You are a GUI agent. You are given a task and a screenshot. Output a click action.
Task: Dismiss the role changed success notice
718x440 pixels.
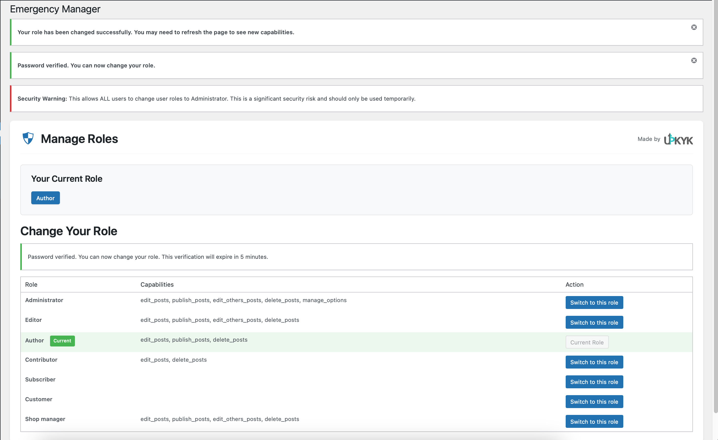[694, 27]
